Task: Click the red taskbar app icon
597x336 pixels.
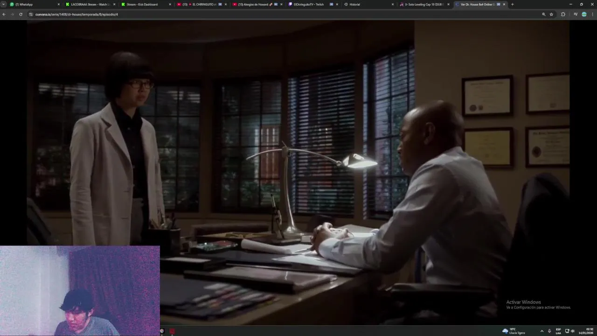Action: point(172,331)
